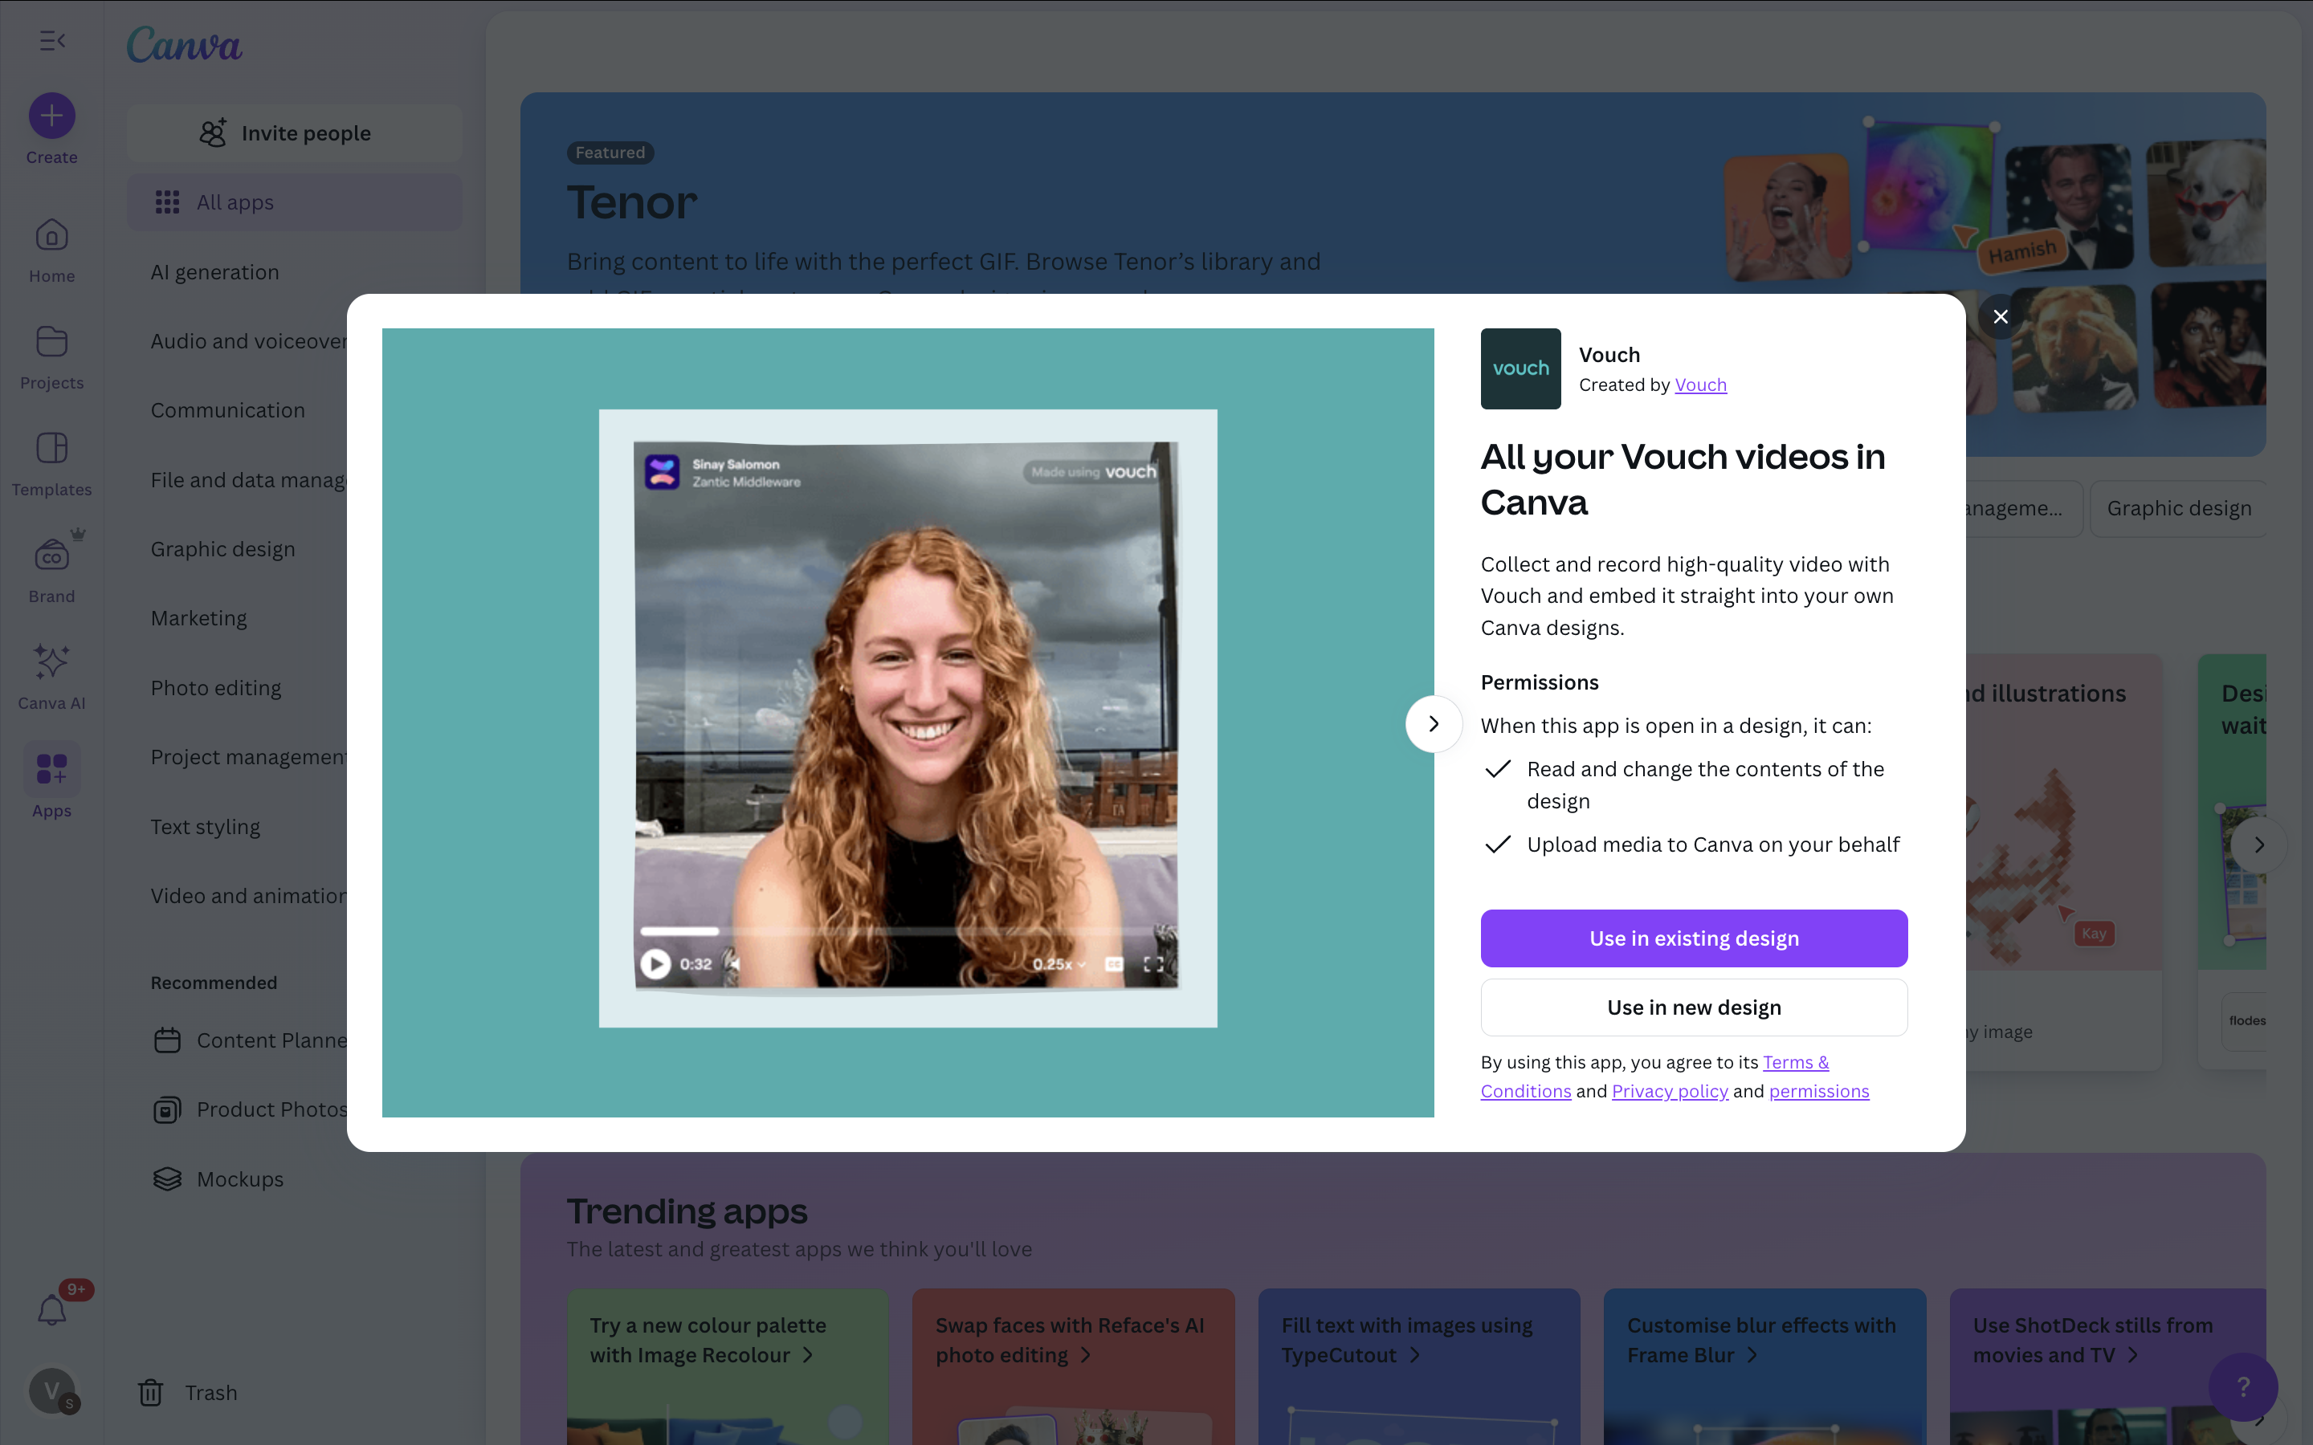The width and height of the screenshot is (2313, 1445).
Task: Select Video and animation category
Action: [x=248, y=895]
